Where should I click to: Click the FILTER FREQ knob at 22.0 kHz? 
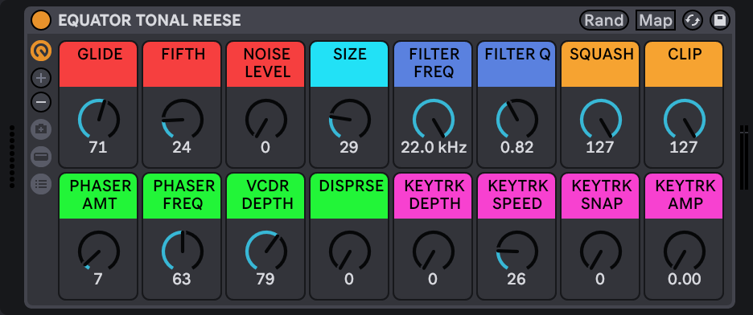433,119
